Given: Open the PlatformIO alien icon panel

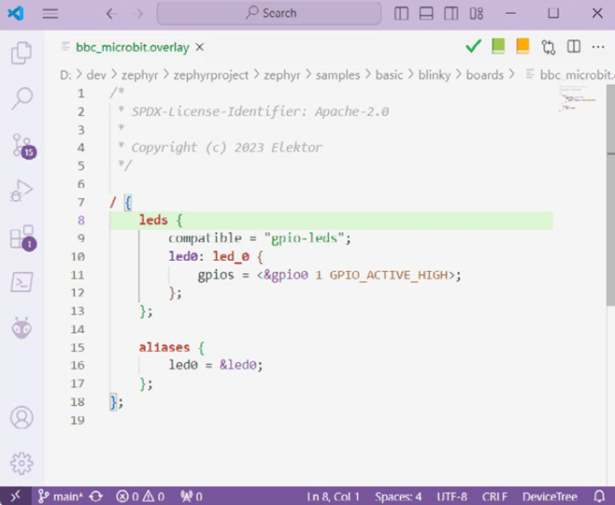Looking at the screenshot, I should tap(21, 327).
